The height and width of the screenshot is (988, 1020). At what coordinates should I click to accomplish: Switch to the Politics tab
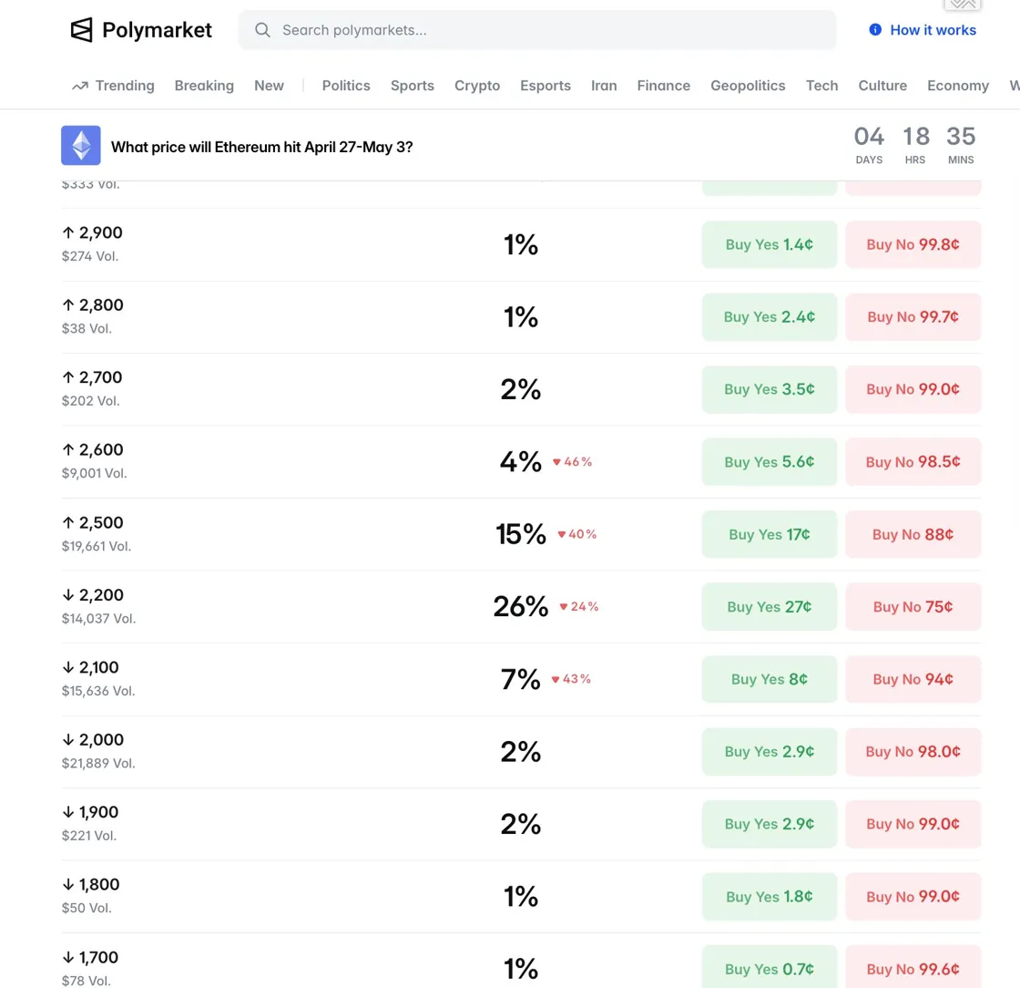pos(346,86)
